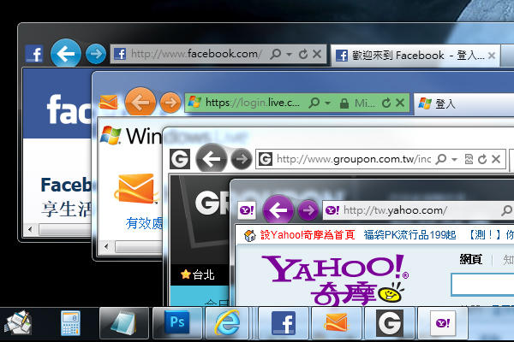Click forward arrow in Groupon window
The height and width of the screenshot is (342, 514).
pyautogui.click(x=242, y=159)
